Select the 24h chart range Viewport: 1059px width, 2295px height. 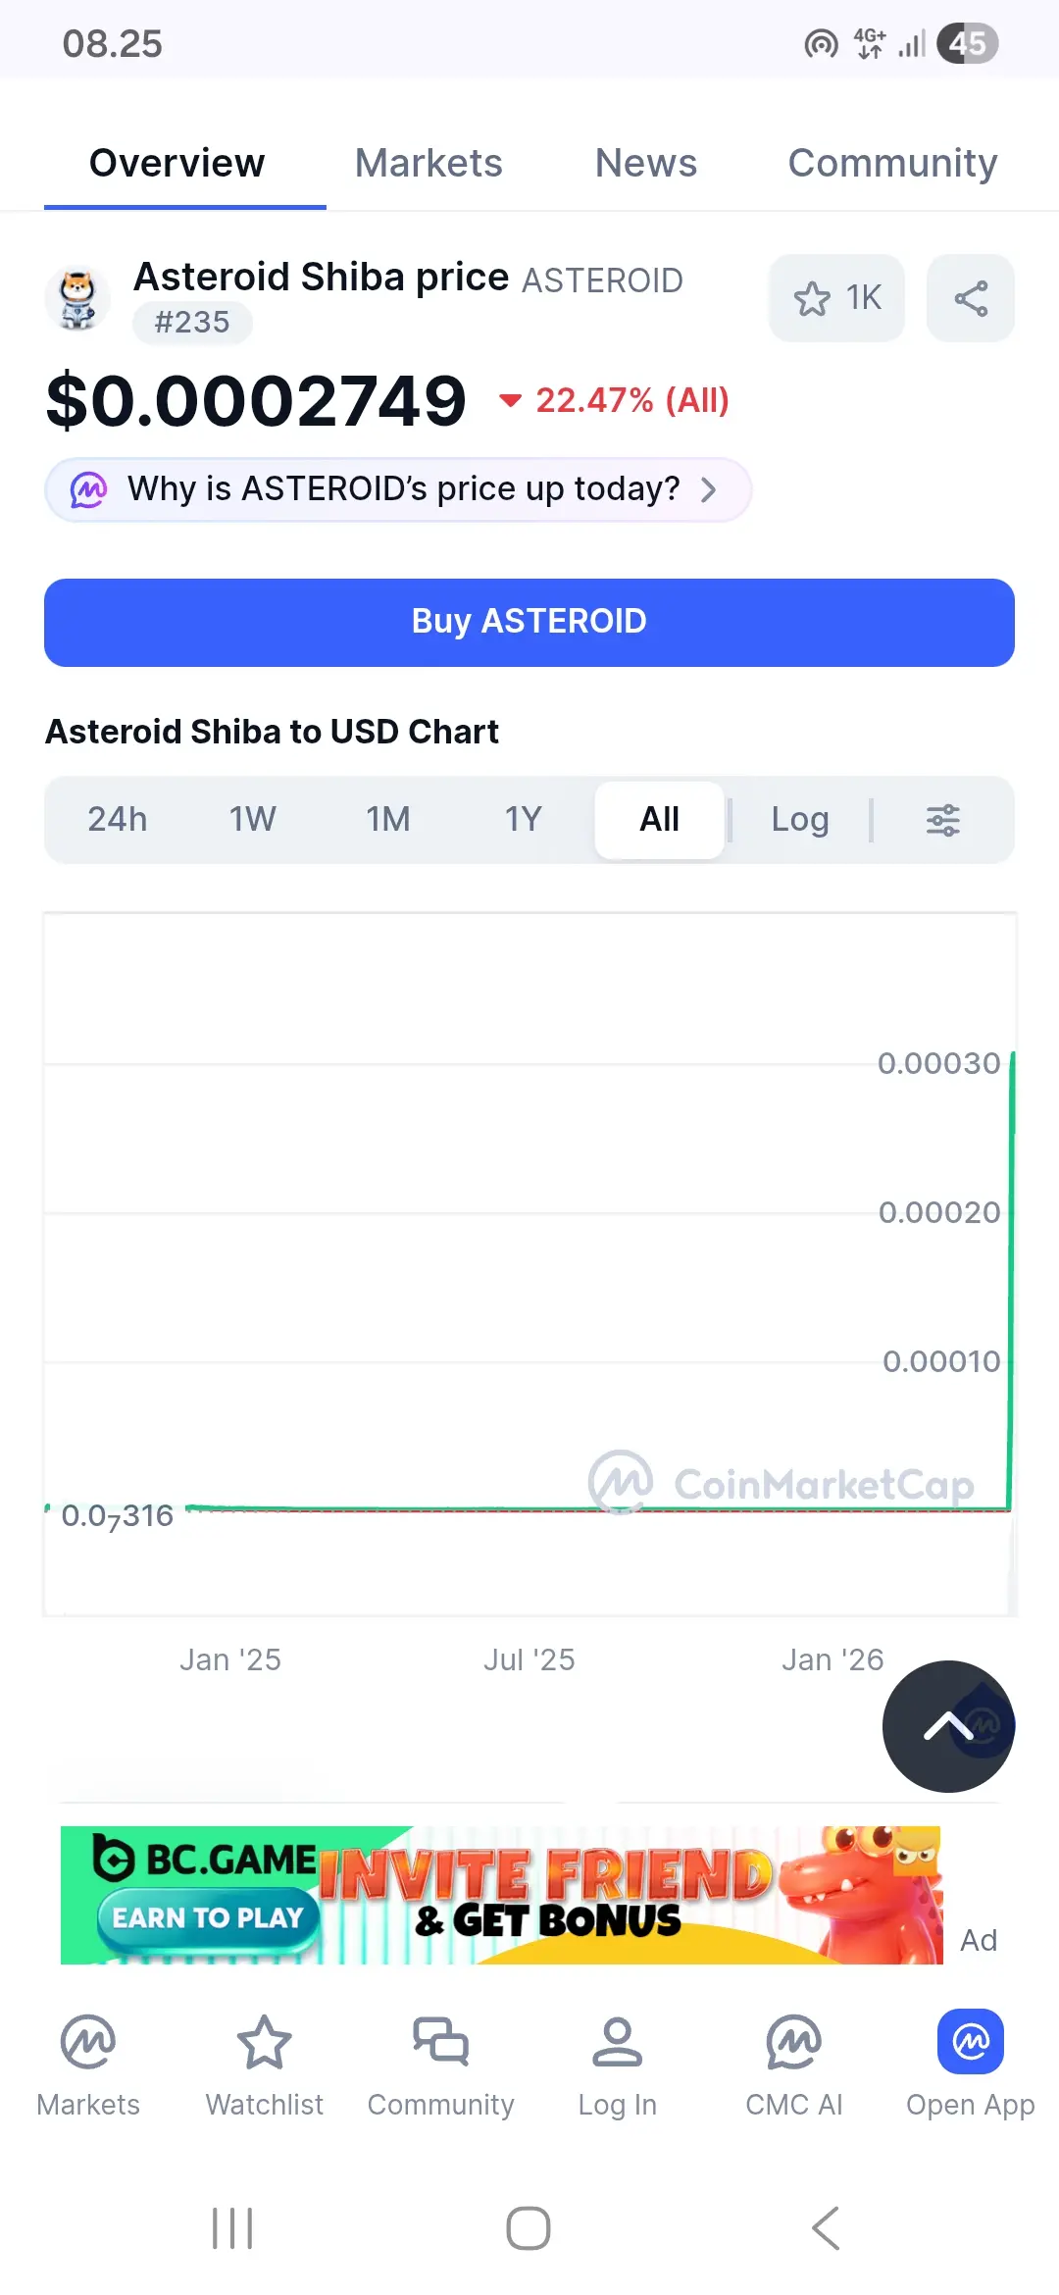pos(118,820)
